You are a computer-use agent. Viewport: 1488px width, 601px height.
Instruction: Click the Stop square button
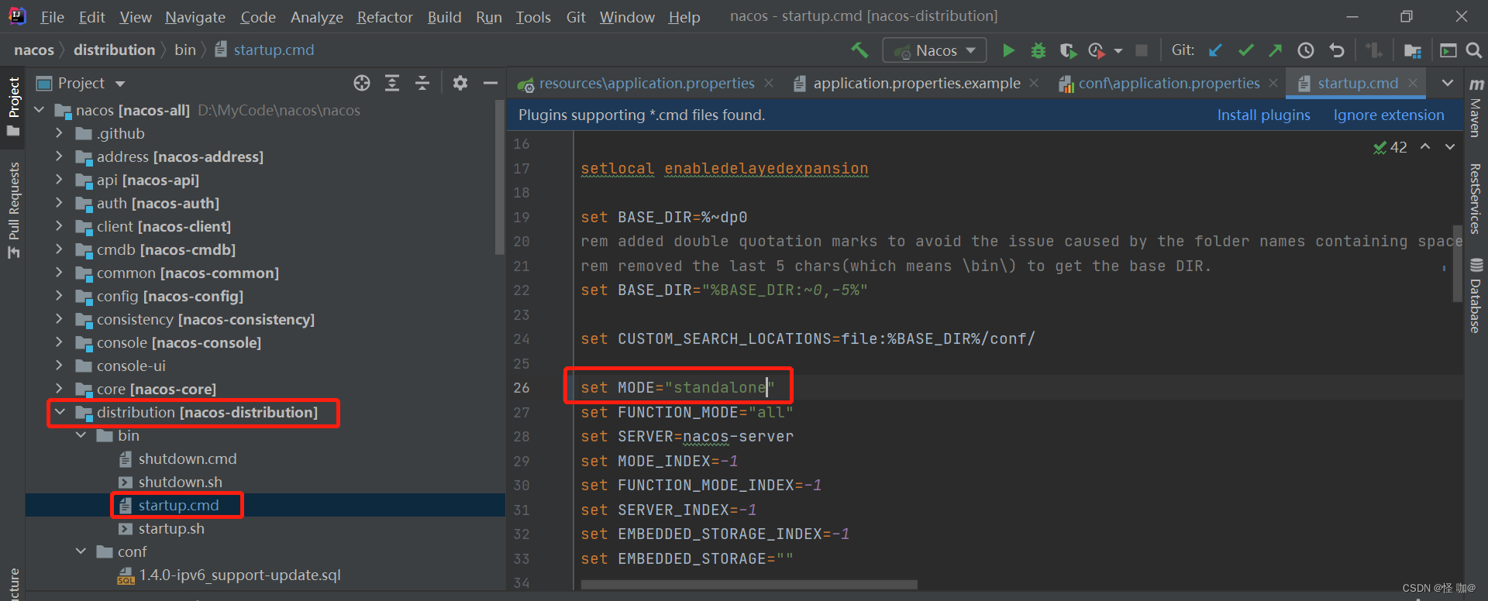(x=1142, y=50)
